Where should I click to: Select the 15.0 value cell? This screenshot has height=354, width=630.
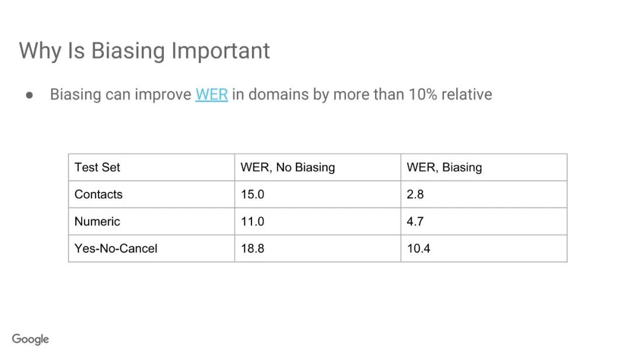point(318,194)
